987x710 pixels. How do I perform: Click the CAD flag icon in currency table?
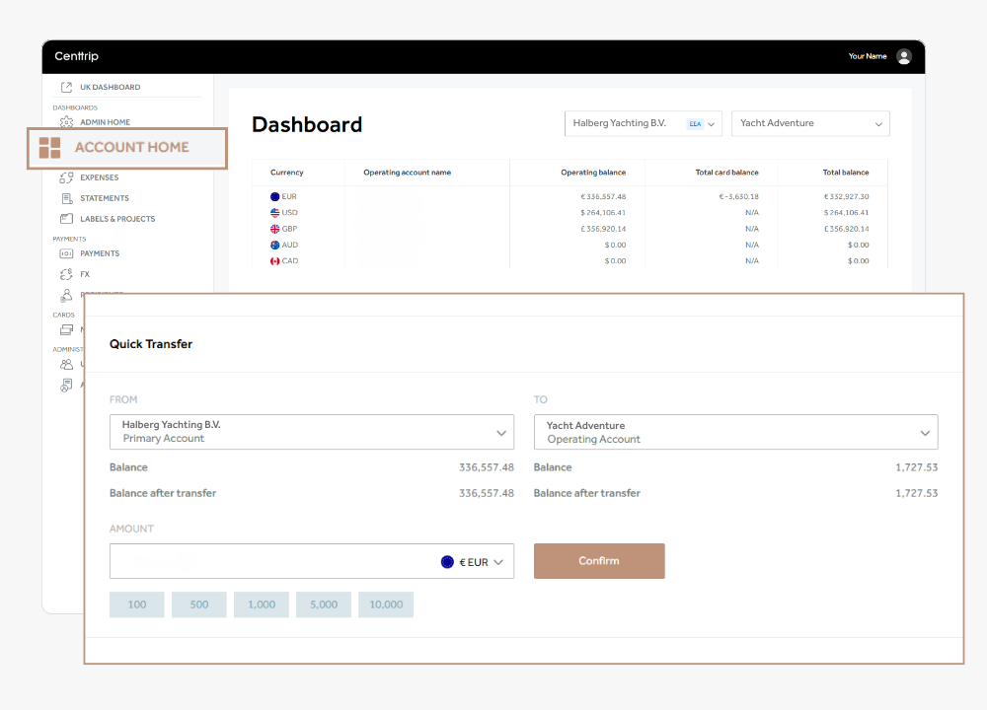tap(275, 261)
